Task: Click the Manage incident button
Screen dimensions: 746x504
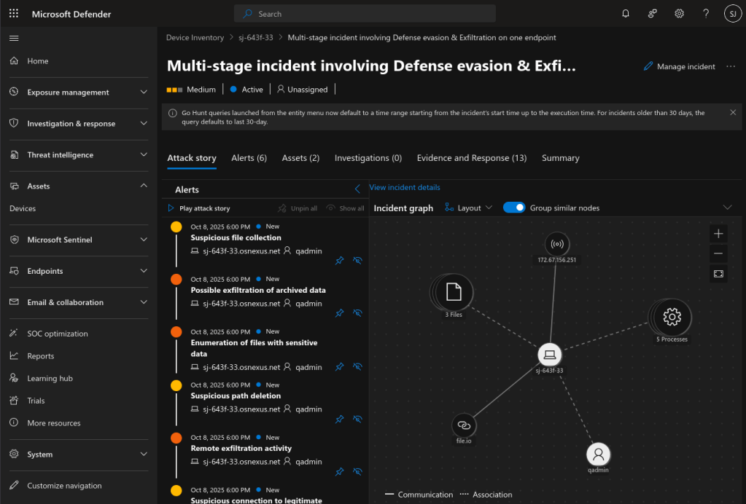Action: click(x=679, y=66)
